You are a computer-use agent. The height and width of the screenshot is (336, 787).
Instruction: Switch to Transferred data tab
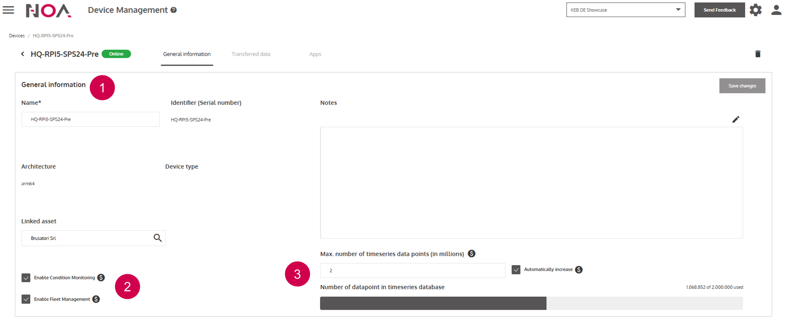click(251, 54)
